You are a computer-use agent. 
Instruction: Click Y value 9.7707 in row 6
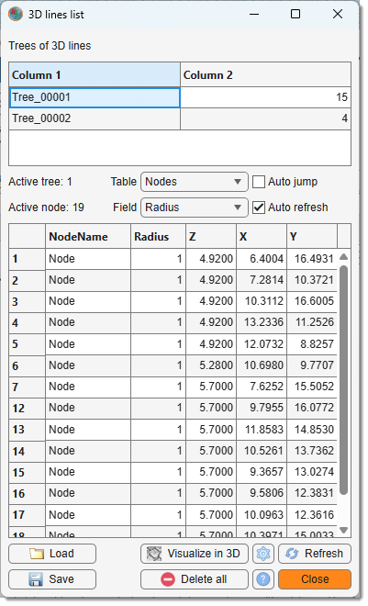312,365
